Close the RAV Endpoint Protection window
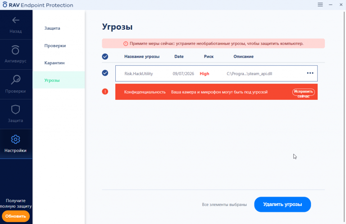 pos(341,4)
